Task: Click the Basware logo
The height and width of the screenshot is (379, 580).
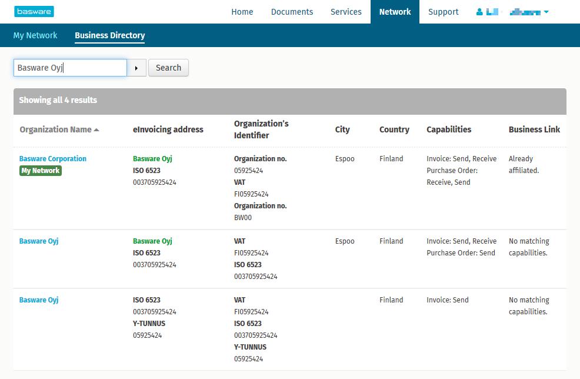Action: pyautogui.click(x=34, y=11)
